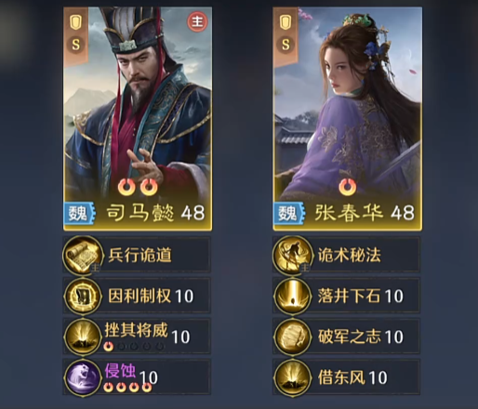Click the 兵行诡道 scroll skill icon
Screen dimensions: 478x409
(83, 255)
